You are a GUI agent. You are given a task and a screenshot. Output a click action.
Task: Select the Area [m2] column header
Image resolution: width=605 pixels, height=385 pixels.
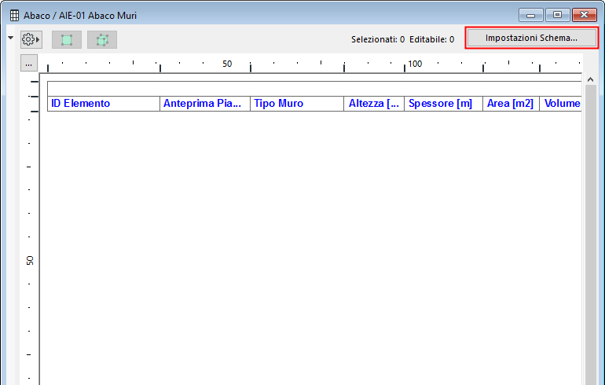[511, 104]
